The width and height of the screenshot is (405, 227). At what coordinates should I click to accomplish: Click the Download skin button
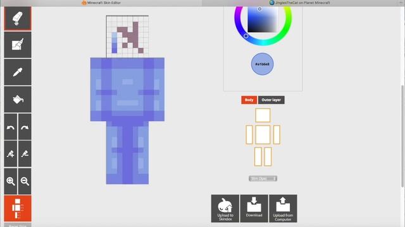pos(254,209)
